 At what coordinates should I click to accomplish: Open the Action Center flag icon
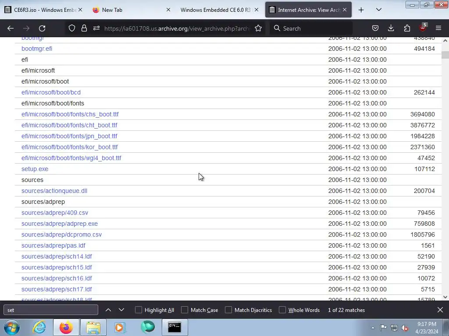point(383,328)
